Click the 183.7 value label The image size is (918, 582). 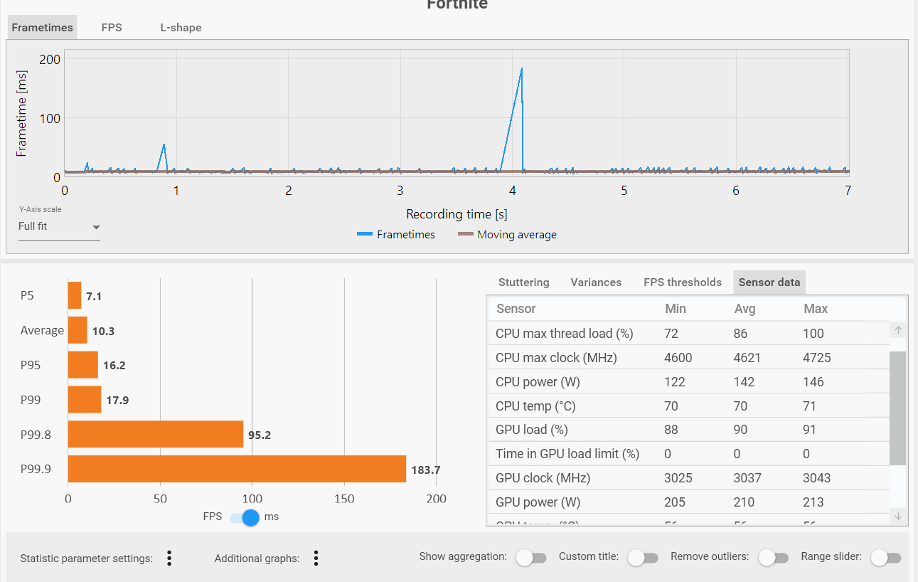426,470
